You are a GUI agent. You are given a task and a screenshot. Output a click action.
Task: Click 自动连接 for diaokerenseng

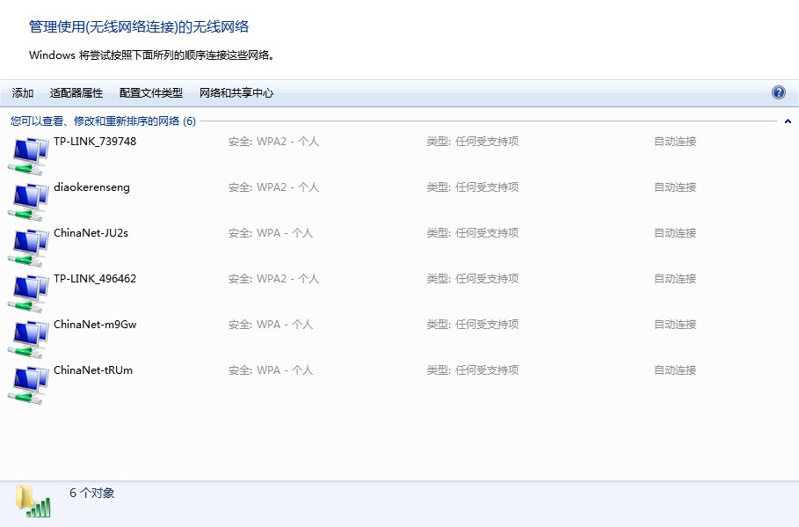[x=675, y=187]
